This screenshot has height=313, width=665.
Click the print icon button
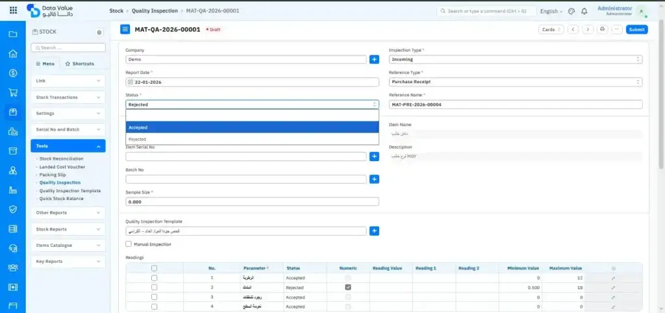(x=602, y=29)
